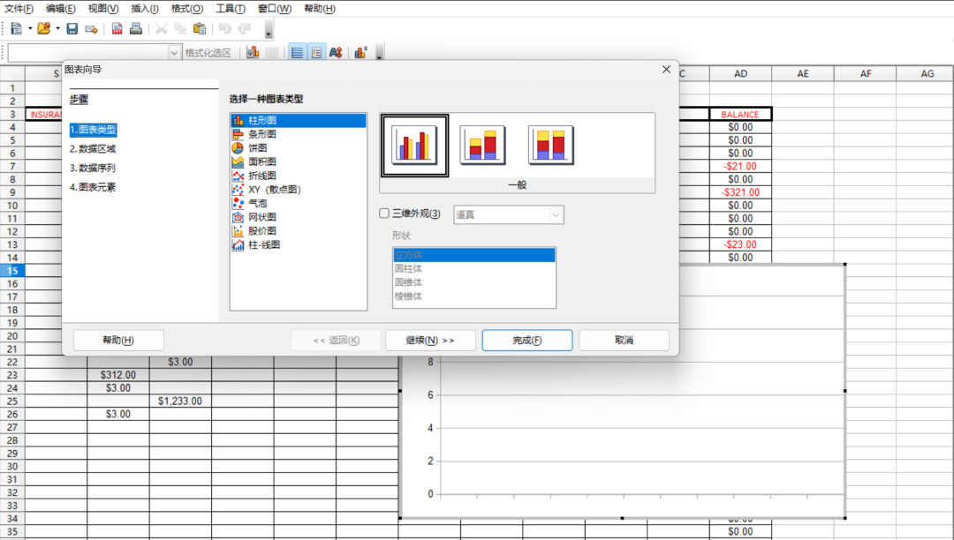954x540 pixels.
Task: Go to step 2.数据区域
Action: pyautogui.click(x=93, y=149)
